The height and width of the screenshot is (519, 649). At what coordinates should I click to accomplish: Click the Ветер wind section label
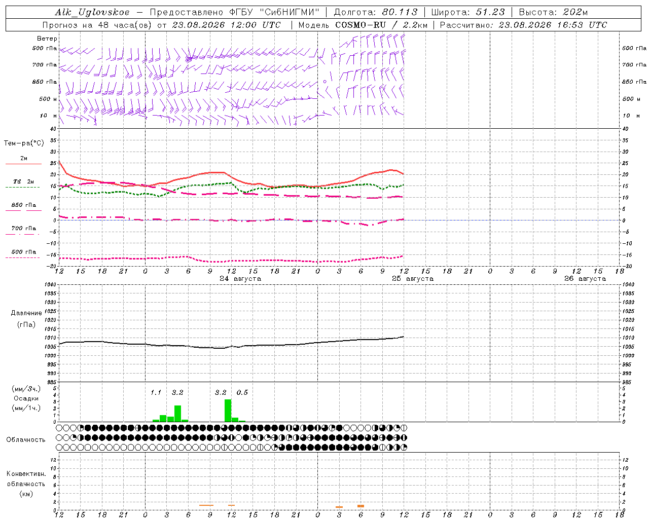tap(47, 39)
